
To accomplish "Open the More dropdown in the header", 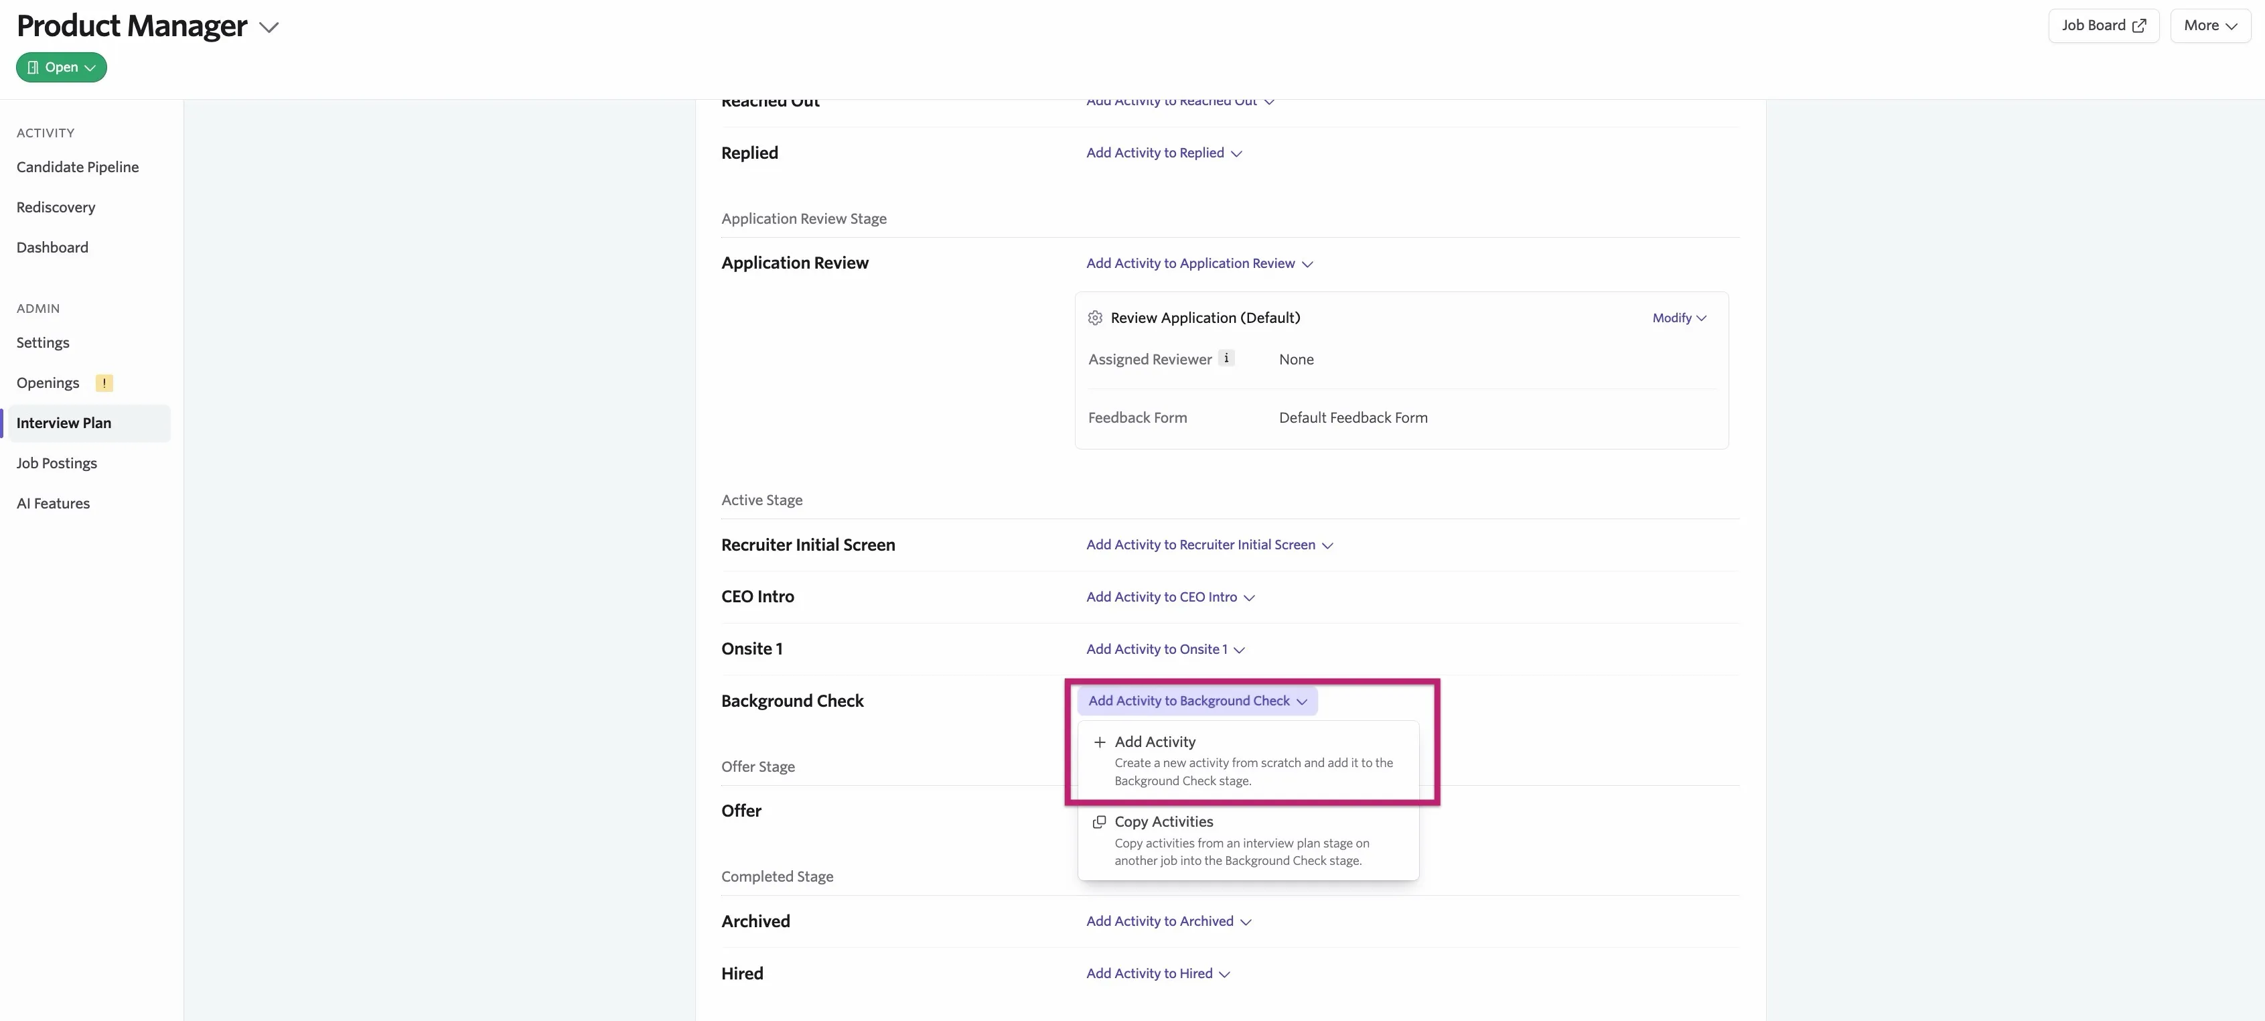I will click(2209, 25).
